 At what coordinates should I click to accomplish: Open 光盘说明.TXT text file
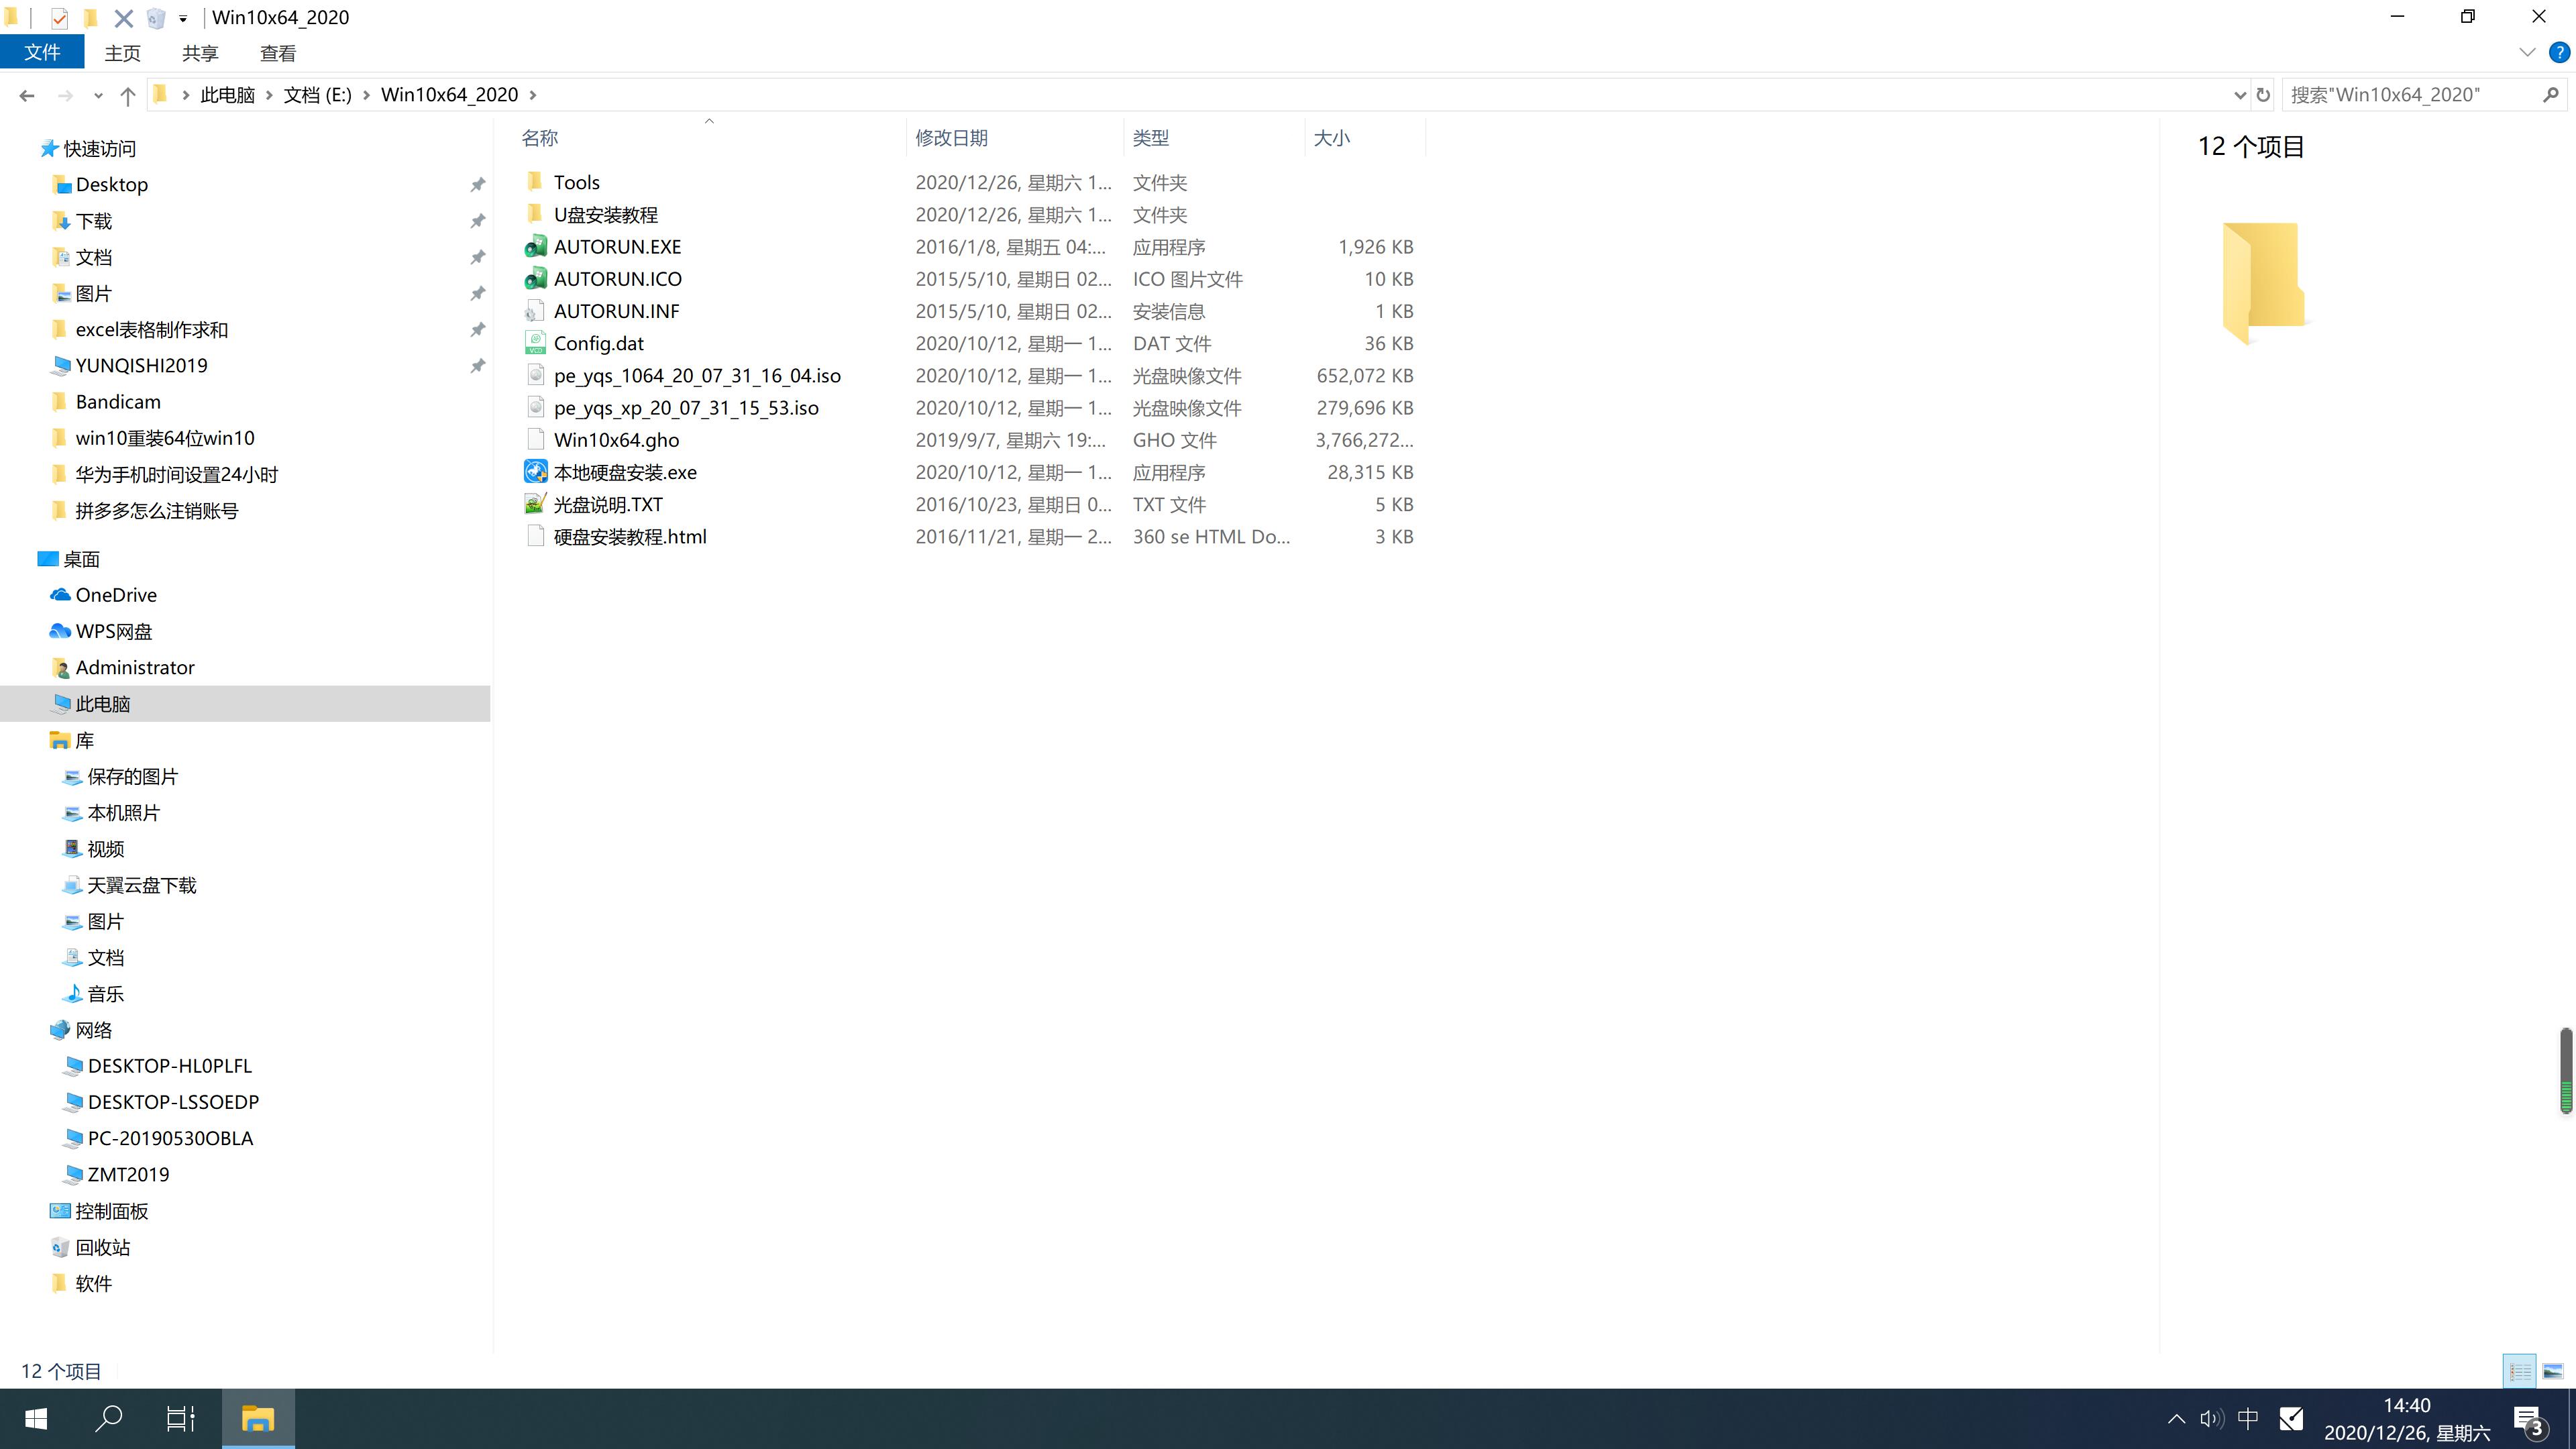point(607,504)
